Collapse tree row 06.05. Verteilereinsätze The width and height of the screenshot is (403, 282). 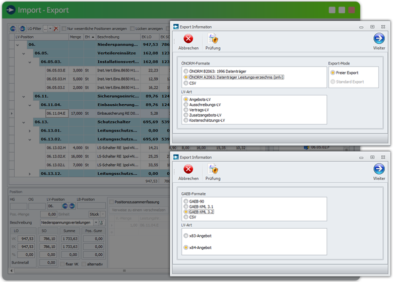tap(24, 53)
